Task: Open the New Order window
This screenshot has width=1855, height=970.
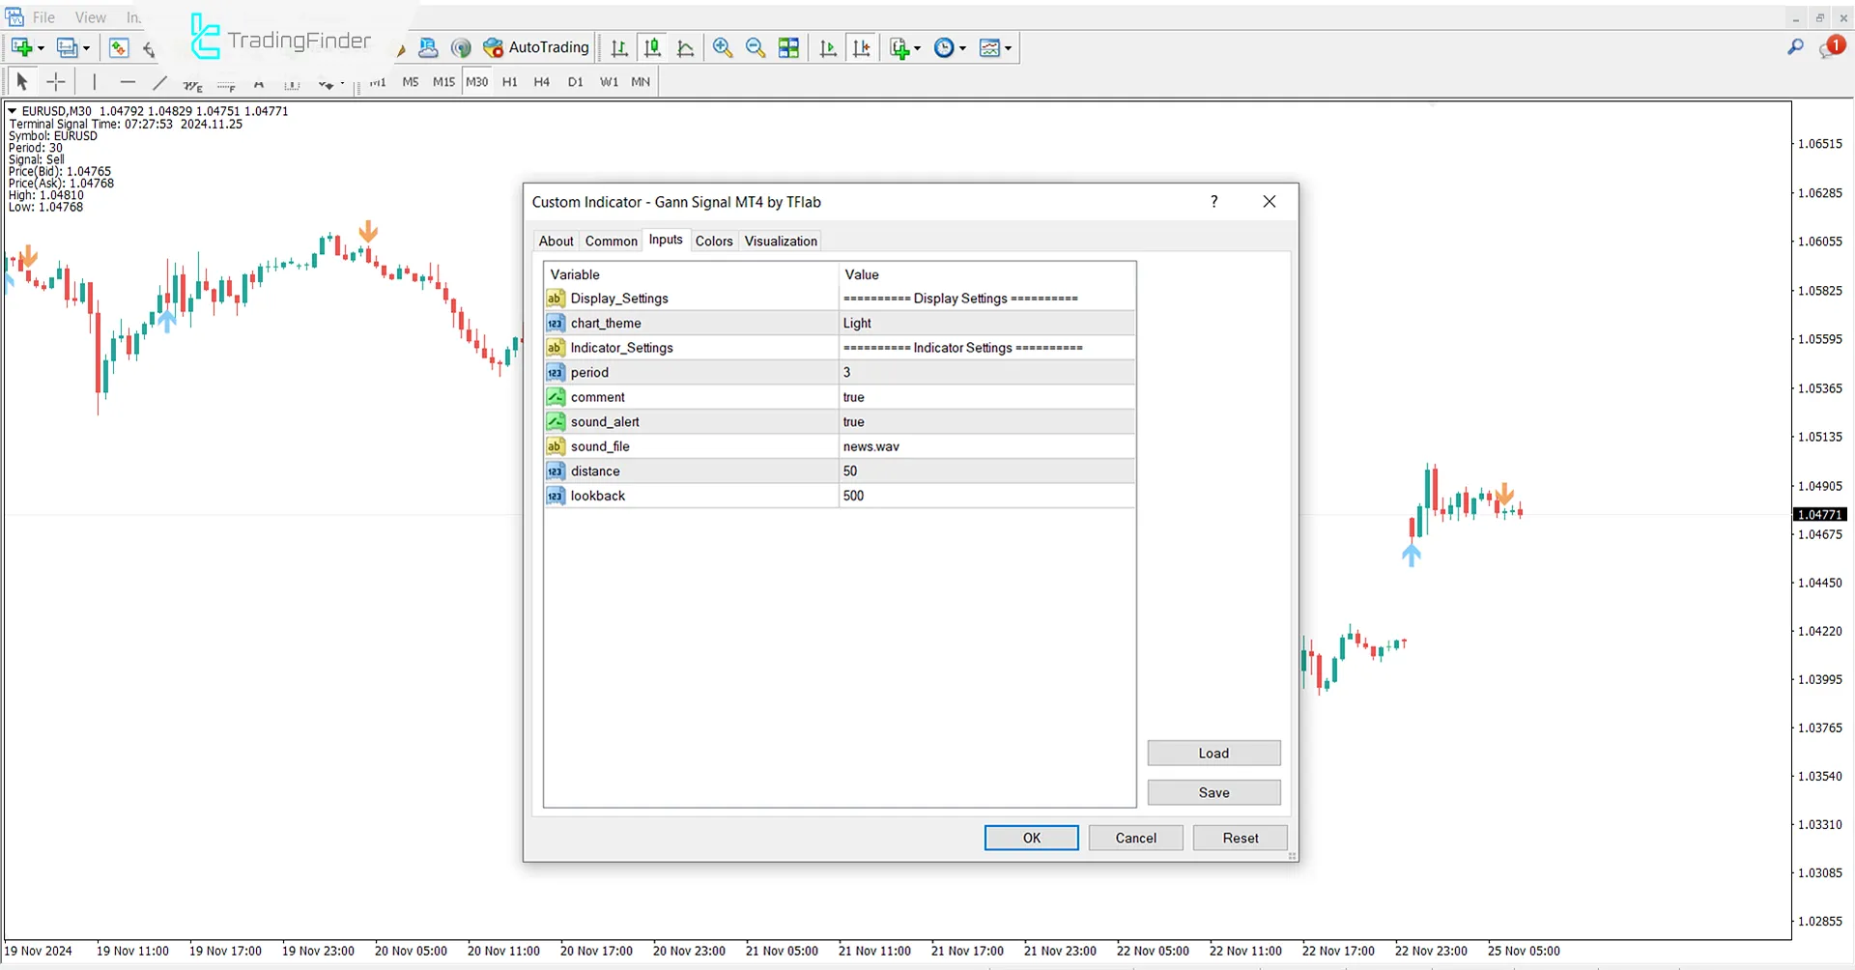Action: click(x=119, y=47)
